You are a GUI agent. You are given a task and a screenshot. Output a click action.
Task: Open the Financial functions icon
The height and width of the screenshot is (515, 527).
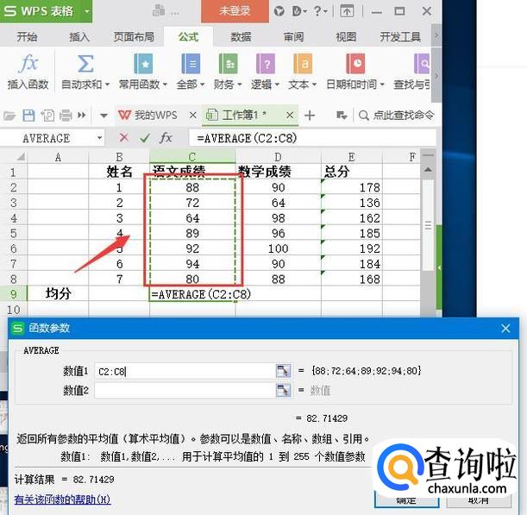[228, 64]
